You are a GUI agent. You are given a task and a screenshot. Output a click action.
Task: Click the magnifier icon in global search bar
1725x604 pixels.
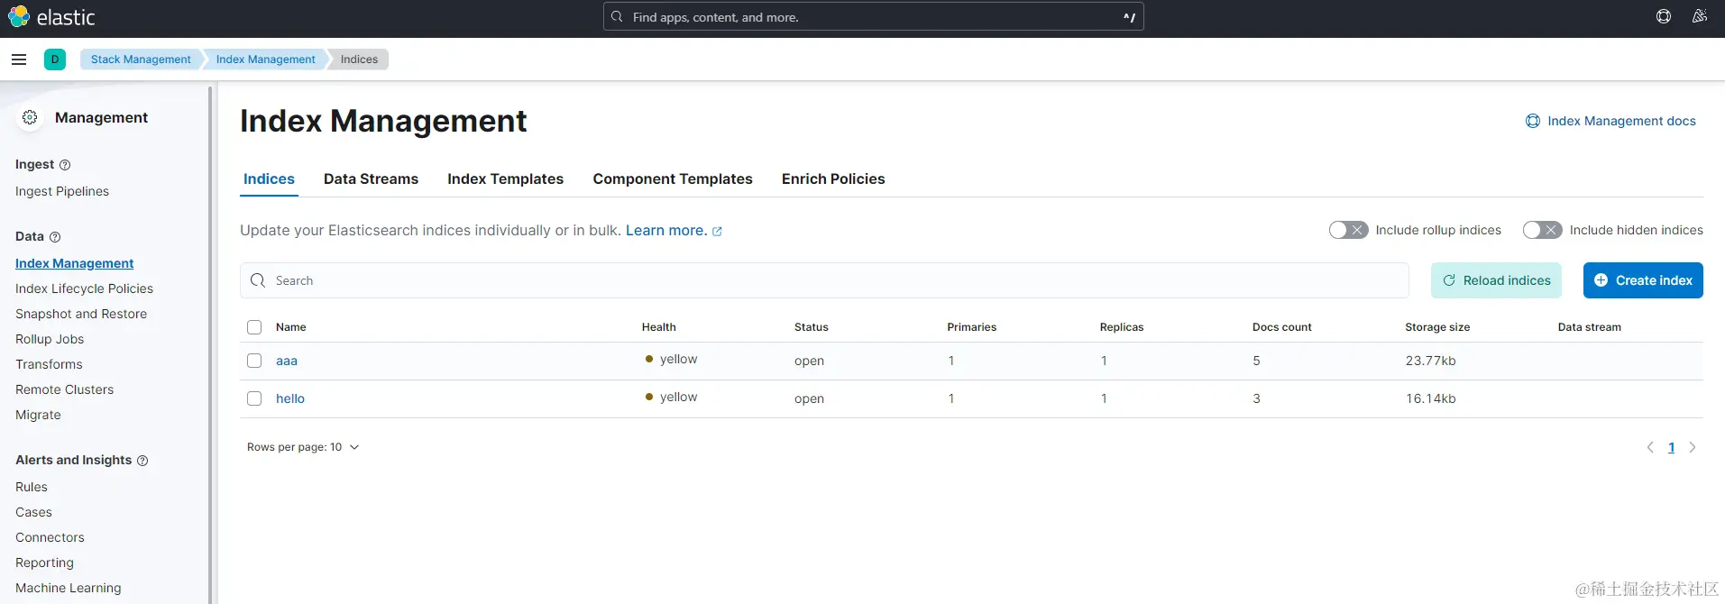click(x=617, y=16)
